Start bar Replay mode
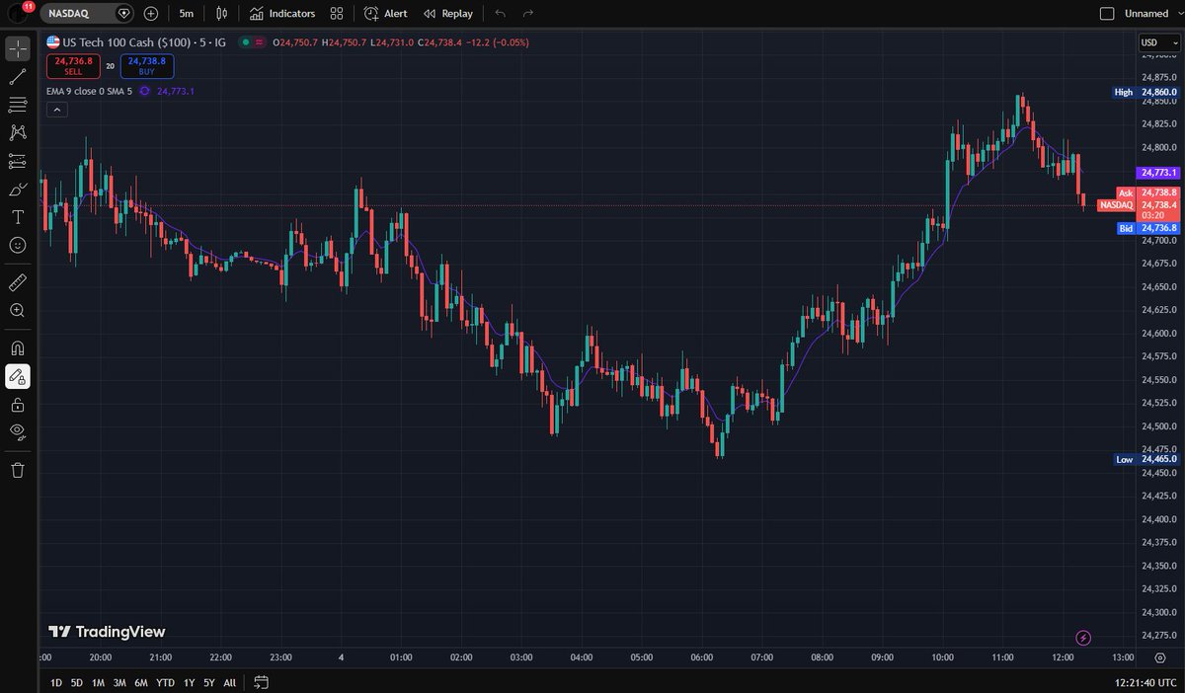Image resolution: width=1185 pixels, height=693 pixels. (x=448, y=14)
